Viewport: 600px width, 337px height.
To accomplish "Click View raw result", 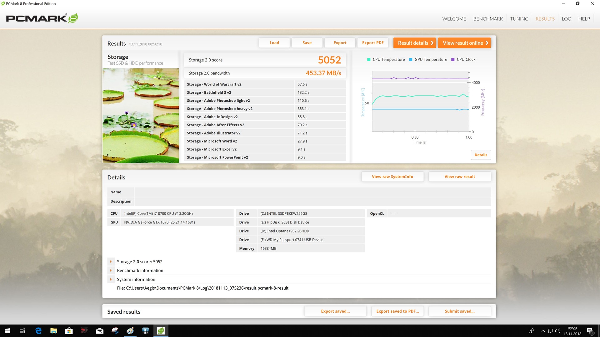I will tap(460, 177).
